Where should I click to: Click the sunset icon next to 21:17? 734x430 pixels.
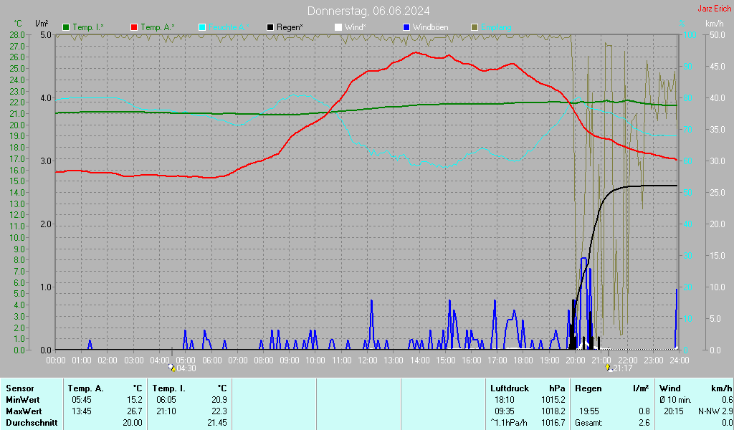(x=609, y=368)
